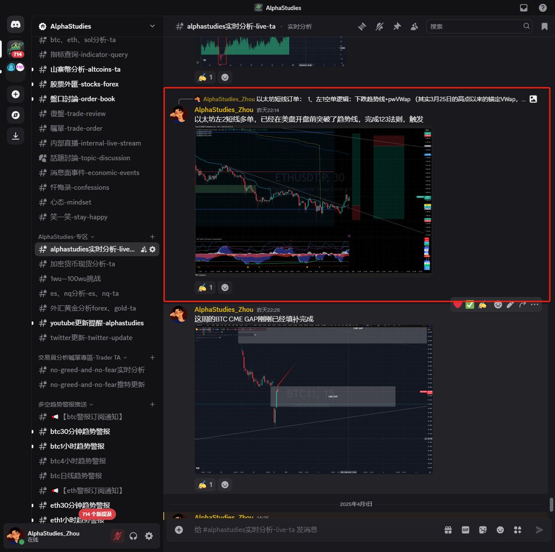The image size is (555, 552).
Task: Edit alphastudies实时分析-live channel settings gear
Action: (153, 249)
